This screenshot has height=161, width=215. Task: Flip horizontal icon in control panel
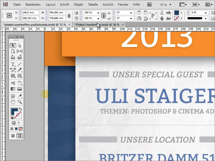[x=139, y=18]
